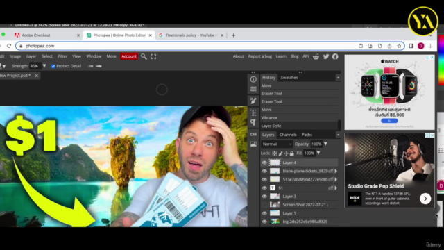Open the Opacity slider dropdown arrow

click(x=325, y=144)
